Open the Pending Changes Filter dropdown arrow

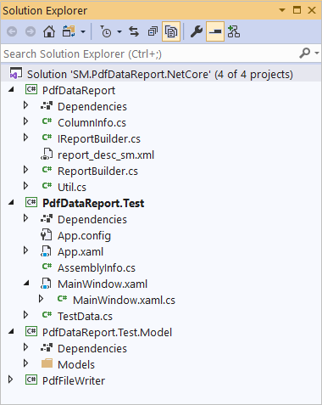coord(119,31)
